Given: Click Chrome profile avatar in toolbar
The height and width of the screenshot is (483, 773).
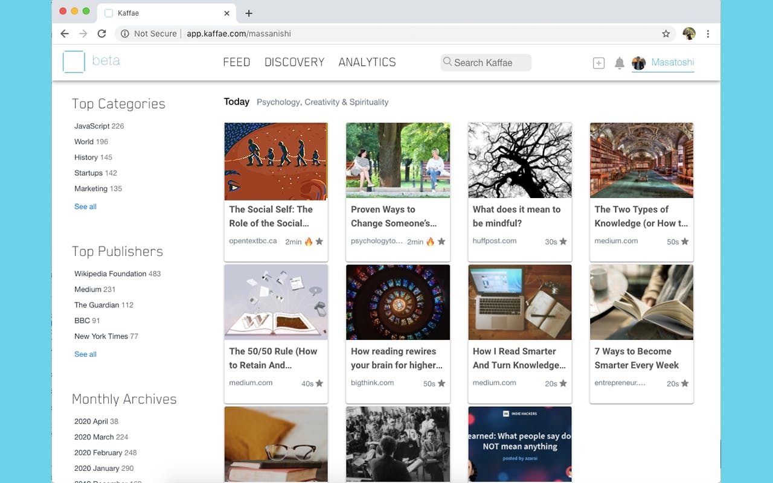Looking at the screenshot, I should (x=689, y=34).
